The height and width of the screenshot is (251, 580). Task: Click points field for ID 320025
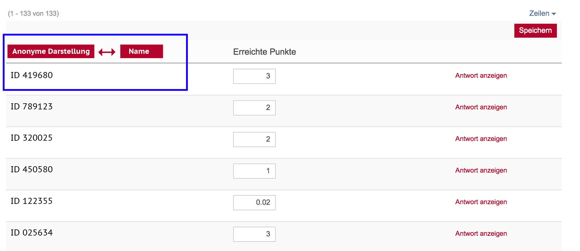click(x=254, y=139)
